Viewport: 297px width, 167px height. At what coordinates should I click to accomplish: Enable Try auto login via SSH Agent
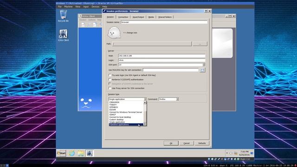[110, 75]
